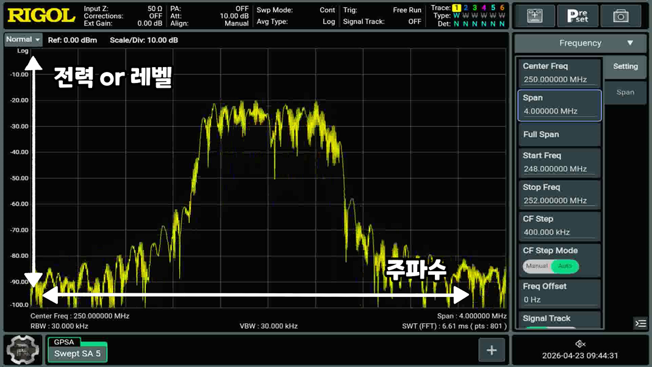Toggle CF Step Mode switch to Manual
The height and width of the screenshot is (367, 652).
click(x=536, y=266)
